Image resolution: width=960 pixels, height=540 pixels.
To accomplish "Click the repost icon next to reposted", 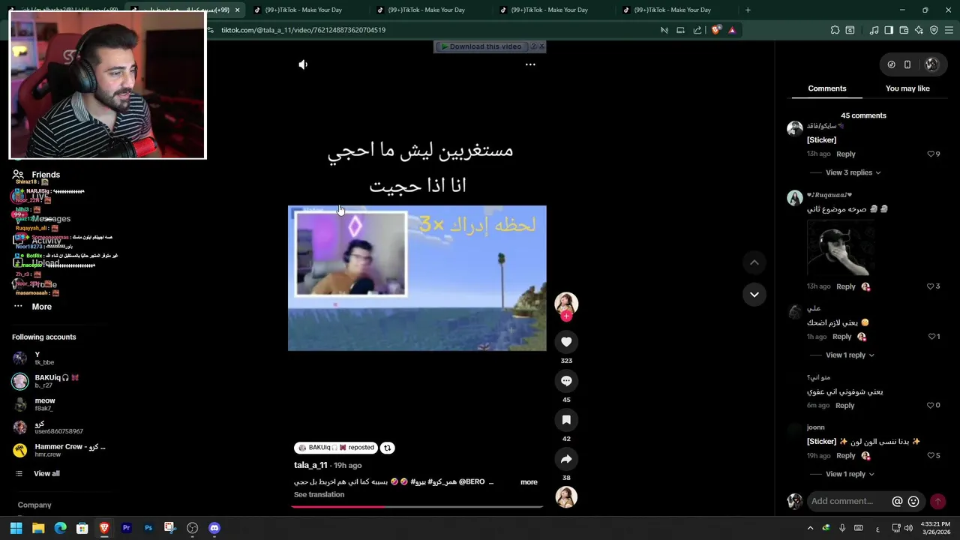I will [x=387, y=448].
